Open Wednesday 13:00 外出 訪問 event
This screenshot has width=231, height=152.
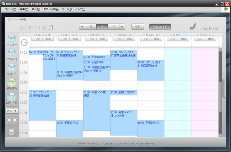[x=97, y=110]
